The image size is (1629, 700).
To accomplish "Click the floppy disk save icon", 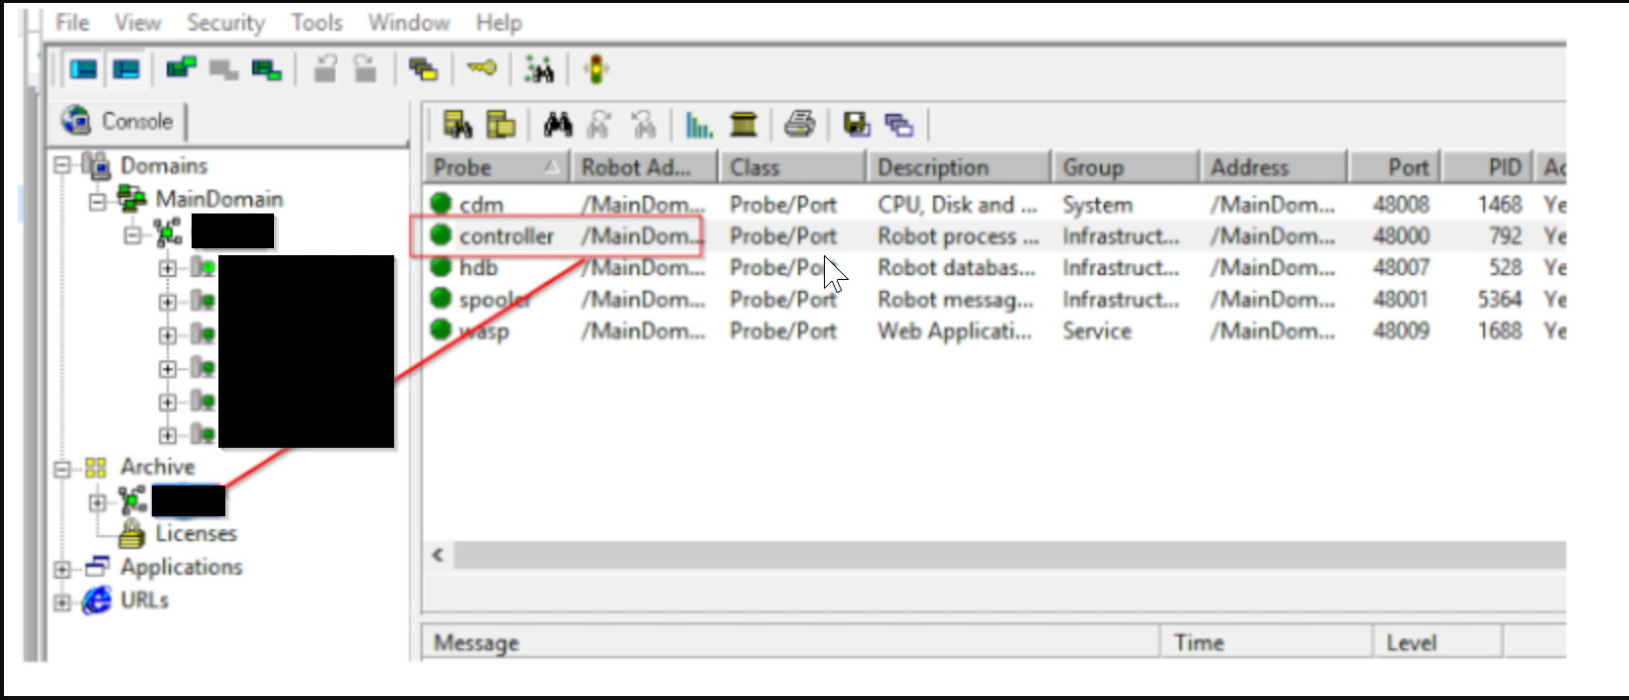I will tap(856, 125).
